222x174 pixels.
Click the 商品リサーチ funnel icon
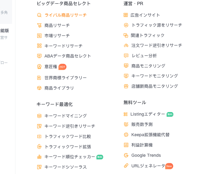39,25
